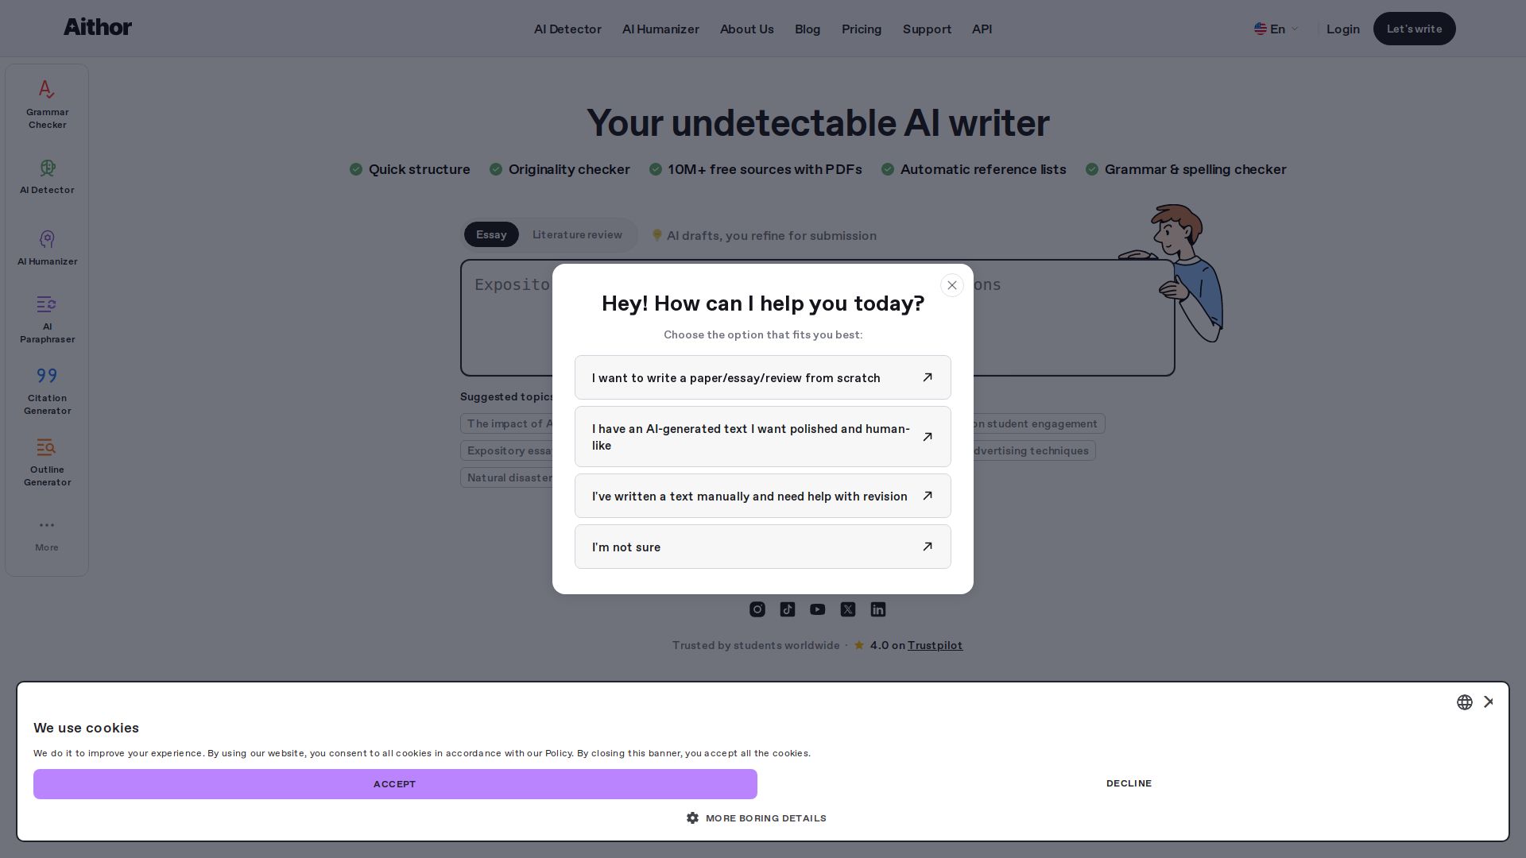The height and width of the screenshot is (858, 1526).
Task: Expand the En language dropdown
Action: (x=1276, y=29)
